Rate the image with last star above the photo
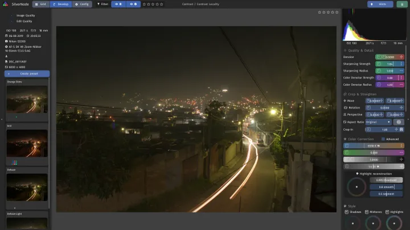Image resolution: width=410 pixels, height=230 pixels. pyautogui.click(x=337, y=12)
